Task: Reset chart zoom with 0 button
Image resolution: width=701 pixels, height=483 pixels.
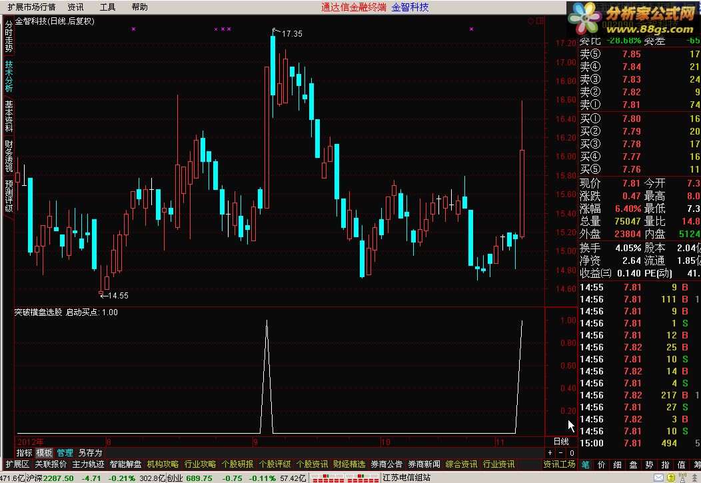Action: [572, 452]
